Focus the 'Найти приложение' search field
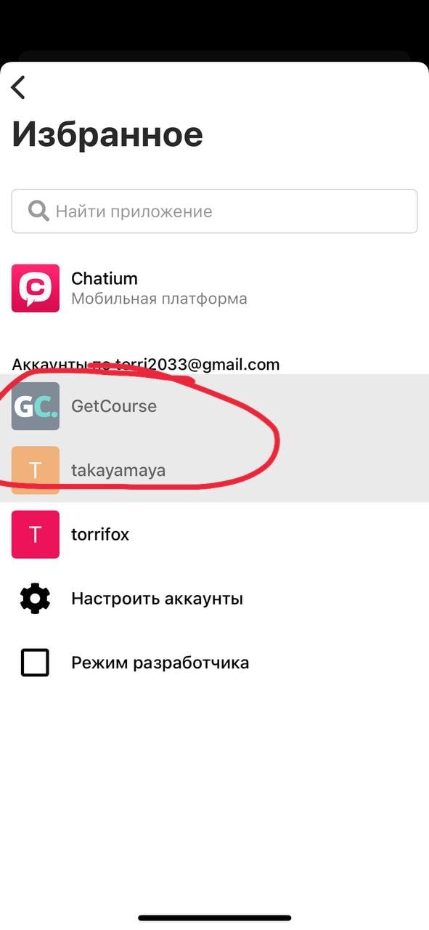 pos(214,211)
